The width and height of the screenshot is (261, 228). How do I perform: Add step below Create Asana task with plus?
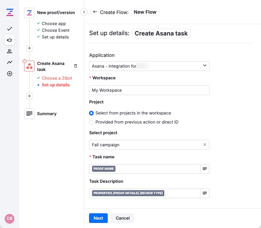[29, 96]
